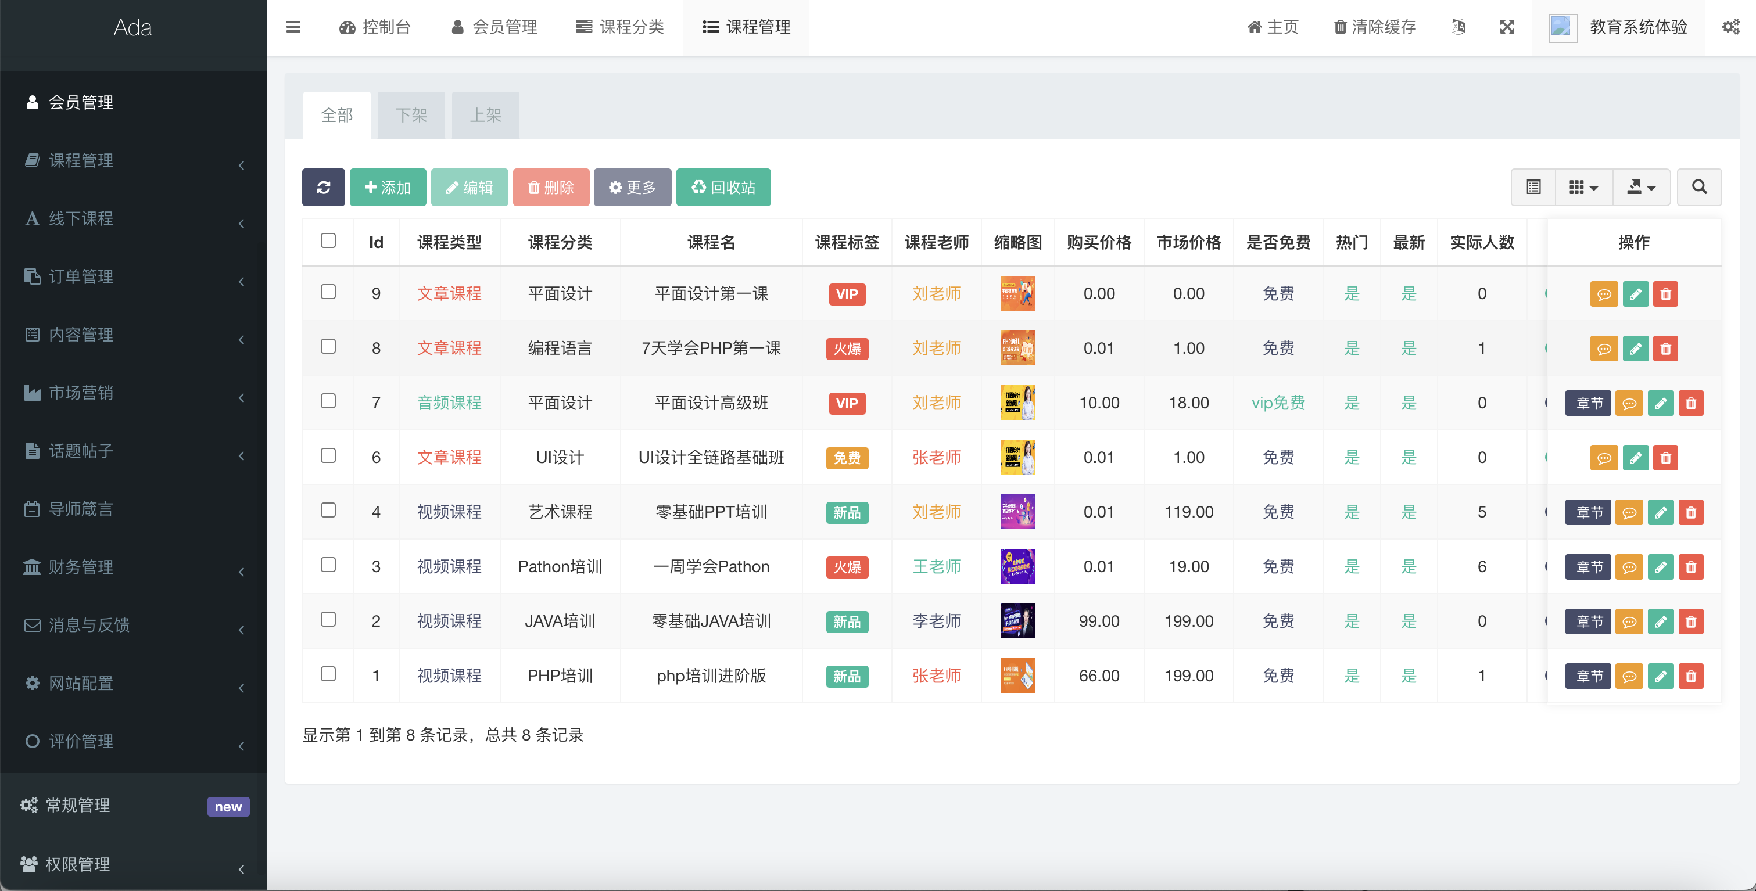Open the columns grid dropdown
This screenshot has width=1756, height=891.
pyautogui.click(x=1583, y=188)
